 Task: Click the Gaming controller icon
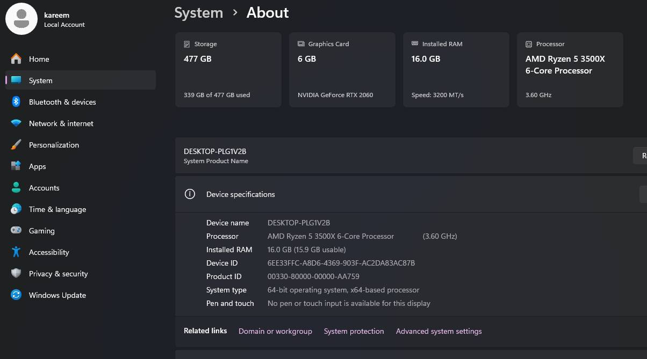tap(16, 231)
